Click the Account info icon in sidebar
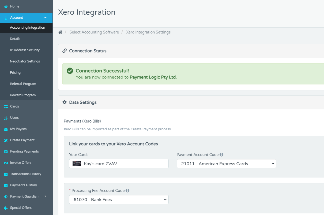Image resolution: width=324 pixels, height=215 pixels. [6, 18]
